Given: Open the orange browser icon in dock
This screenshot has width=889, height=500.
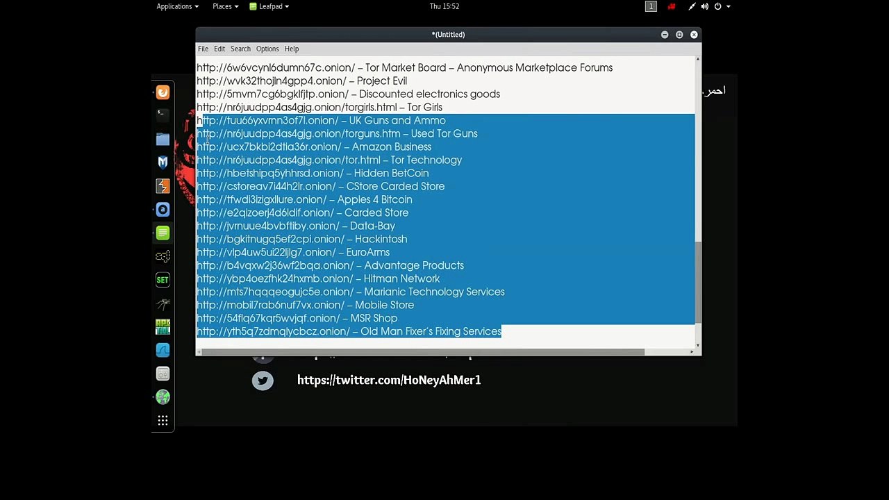Looking at the screenshot, I should point(163,92).
